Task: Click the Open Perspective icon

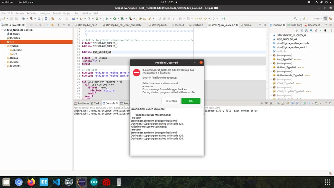Action: click(304, 19)
